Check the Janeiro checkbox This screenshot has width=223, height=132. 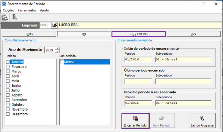coord(8,62)
